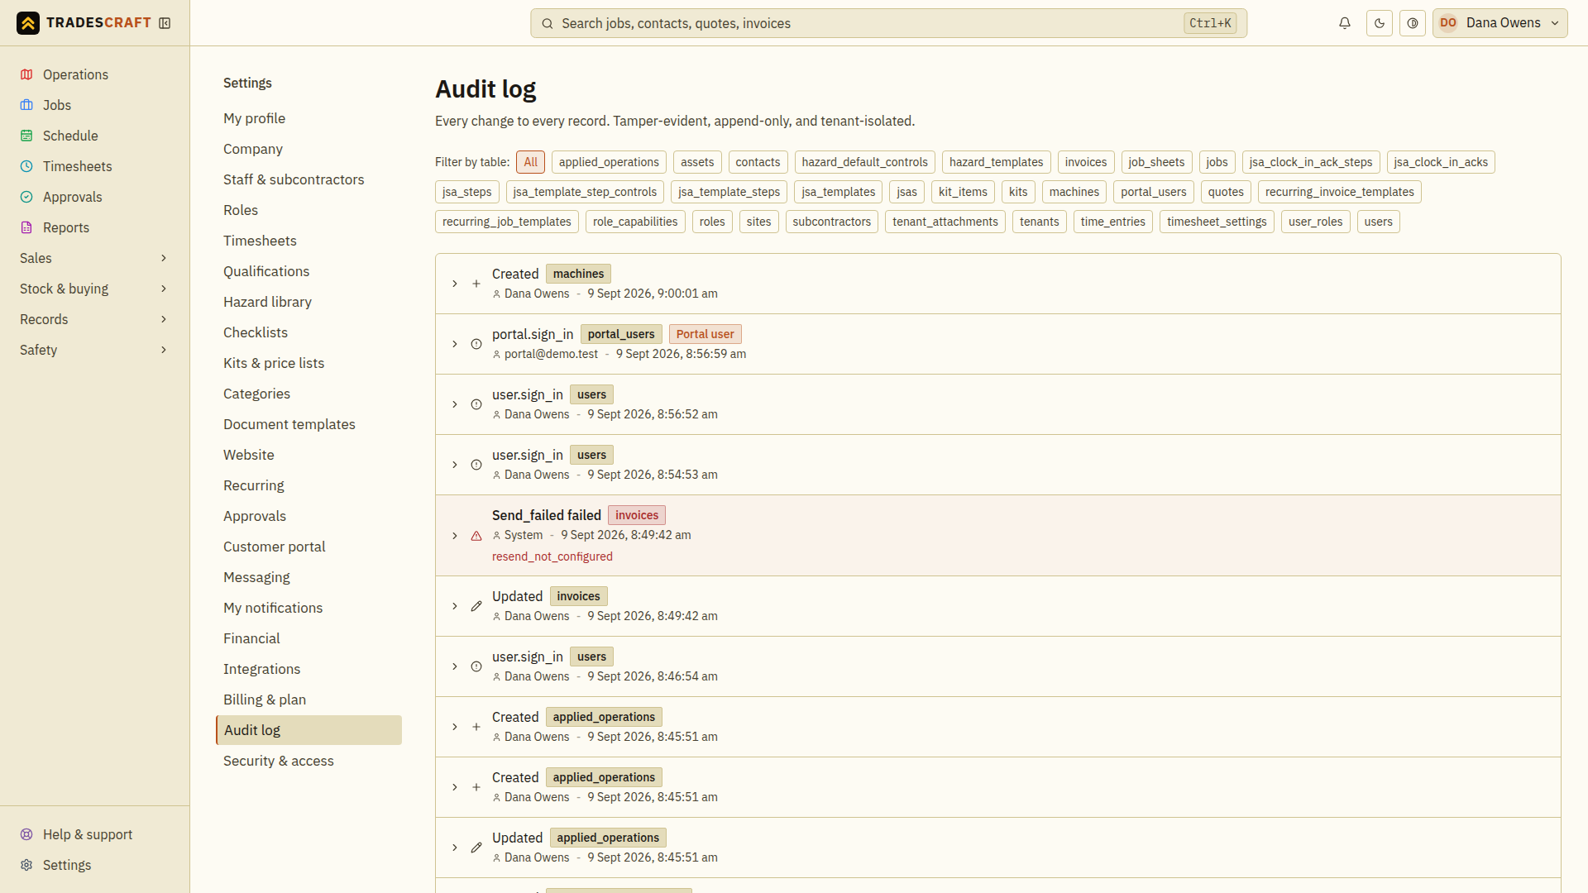Viewport: 1588px width, 893px height.
Task: Click the Tradescraft logo icon
Action: (x=28, y=23)
